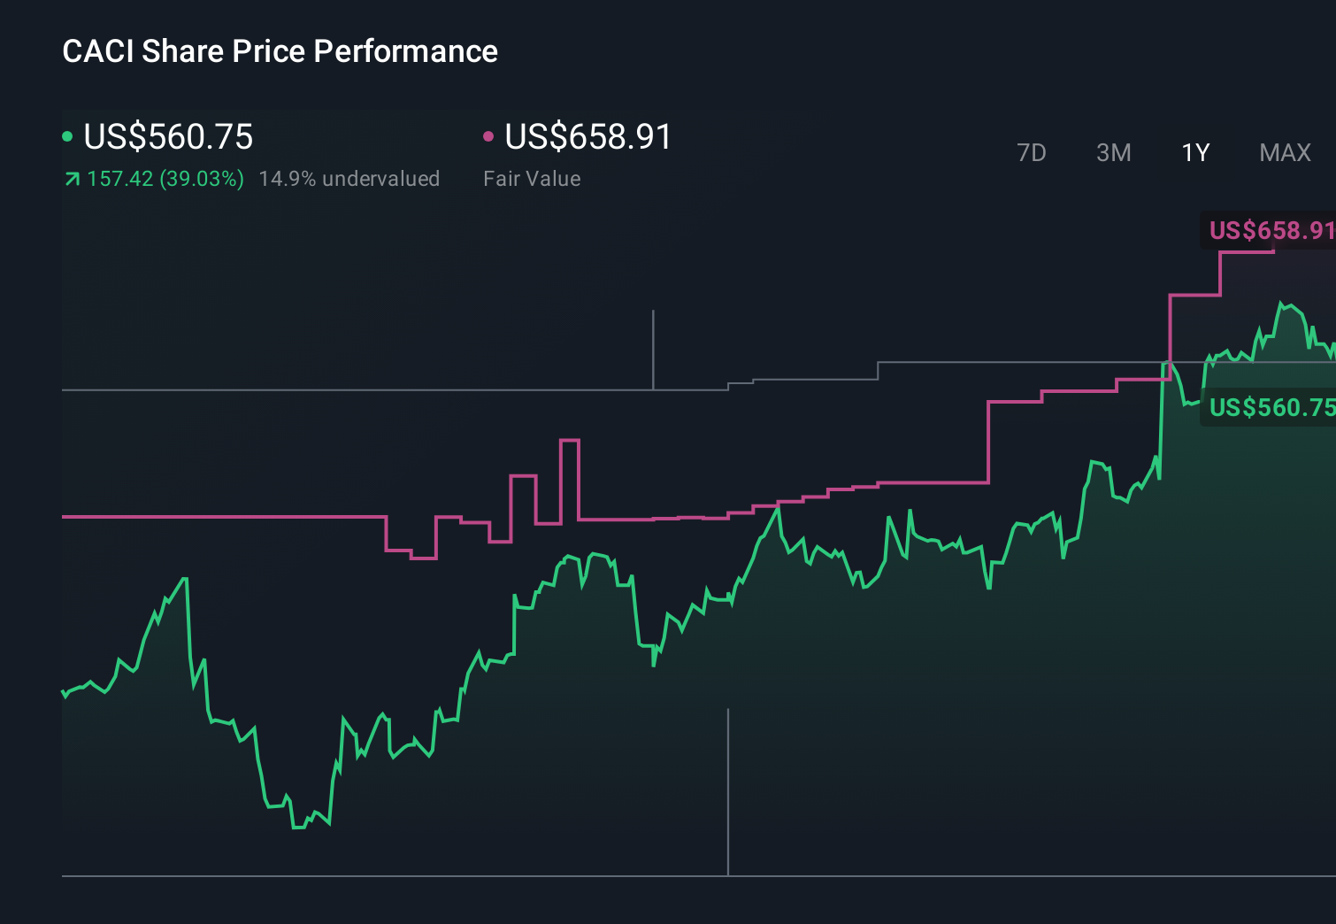Image resolution: width=1336 pixels, height=924 pixels.
Task: Click the vertical crosshair marker on the chart
Action: pyautogui.click(x=654, y=350)
